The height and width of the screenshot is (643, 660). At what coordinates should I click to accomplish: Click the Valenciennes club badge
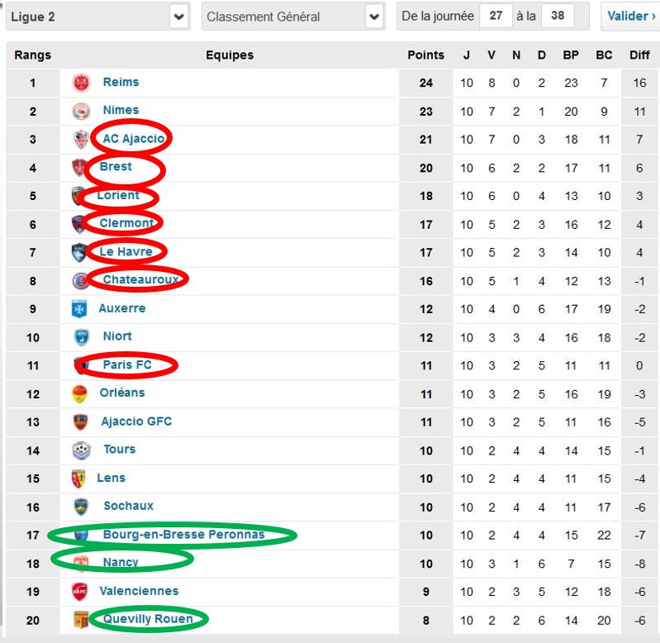point(79,592)
